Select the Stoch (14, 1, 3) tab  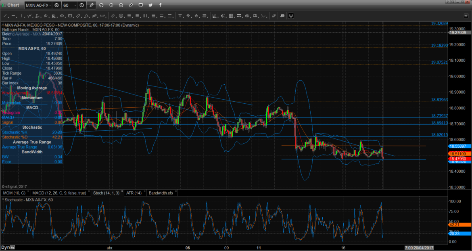(x=106, y=193)
